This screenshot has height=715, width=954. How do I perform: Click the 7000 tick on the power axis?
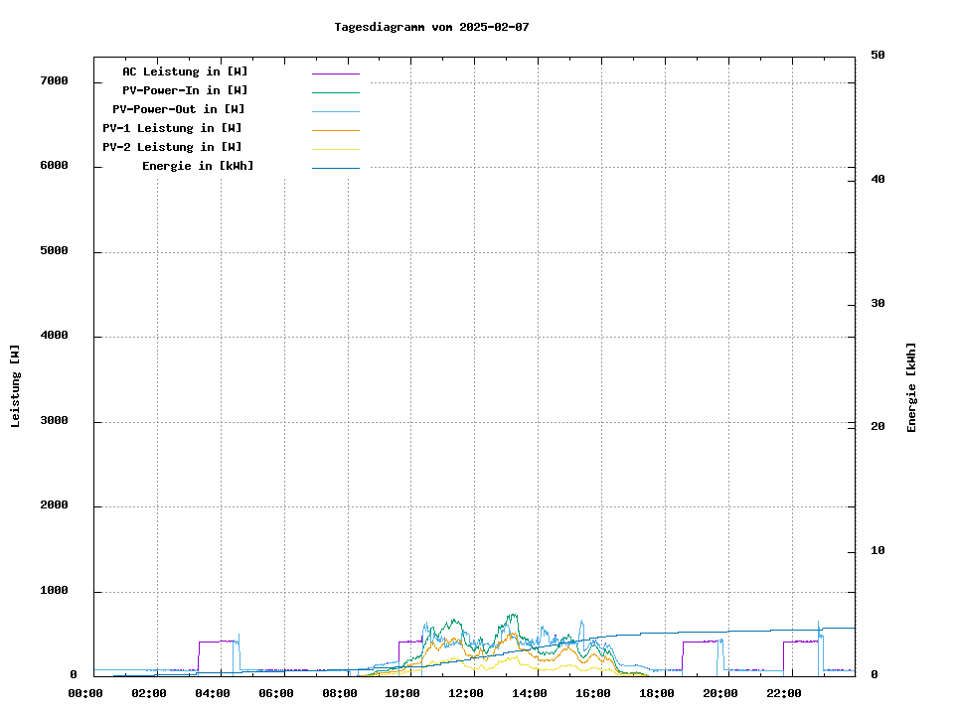(x=54, y=80)
